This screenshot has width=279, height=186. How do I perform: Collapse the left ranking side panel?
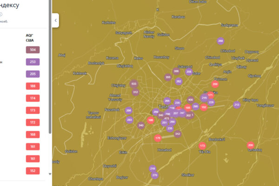point(56,20)
